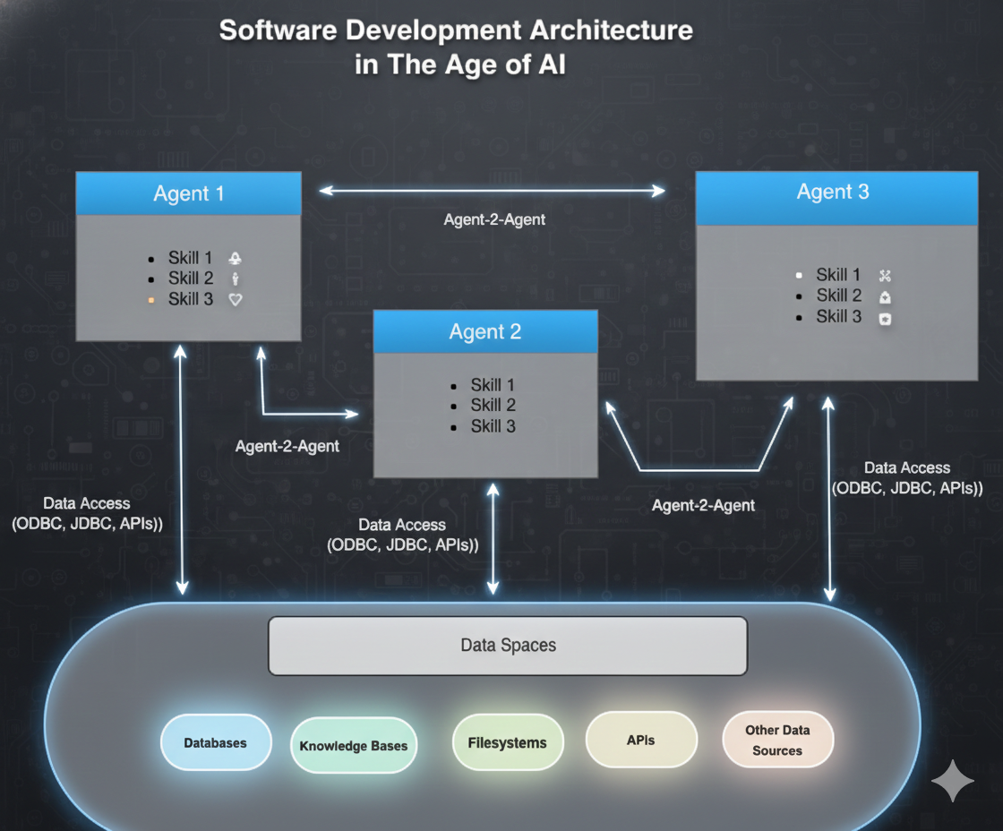Viewport: 1003px width, 831px height.
Task: Click the icon beside Agent 3 Skill 3
Action: 886,318
